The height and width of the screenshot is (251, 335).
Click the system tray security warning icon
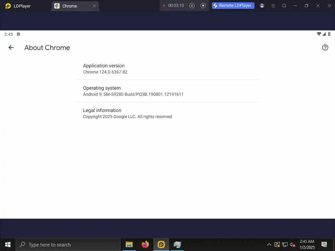[x=277, y=244]
